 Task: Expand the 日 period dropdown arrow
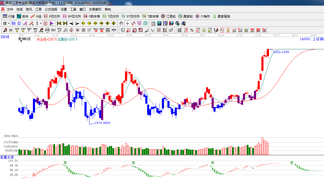click(x=8, y=23)
